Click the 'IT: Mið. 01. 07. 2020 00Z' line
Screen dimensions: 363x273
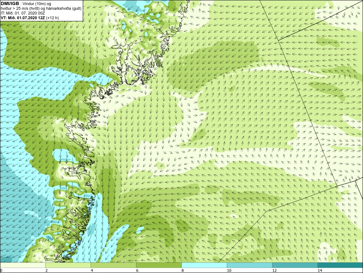pyautogui.click(x=23, y=13)
